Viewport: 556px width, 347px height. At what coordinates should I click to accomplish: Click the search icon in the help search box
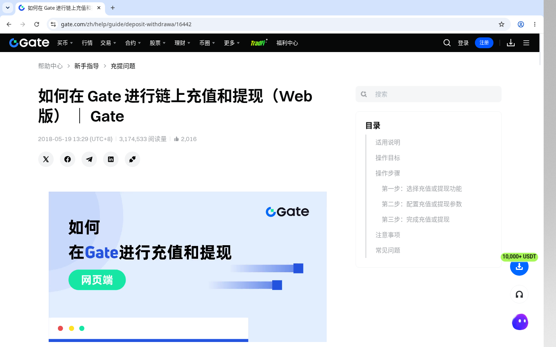tap(364, 94)
